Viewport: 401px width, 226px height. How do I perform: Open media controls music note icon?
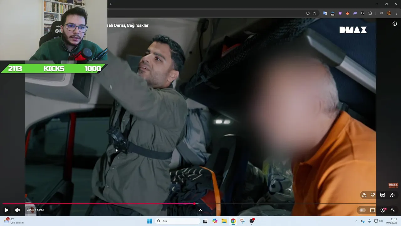(381, 13)
